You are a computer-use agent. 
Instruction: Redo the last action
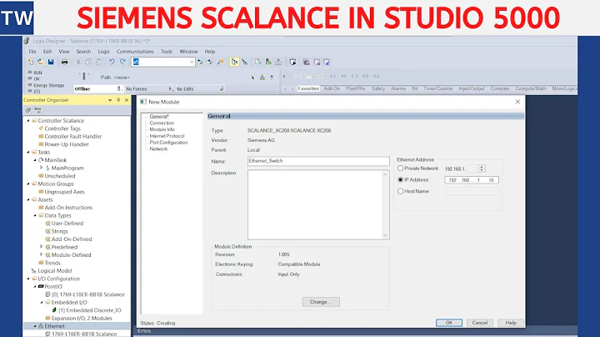click(122, 62)
